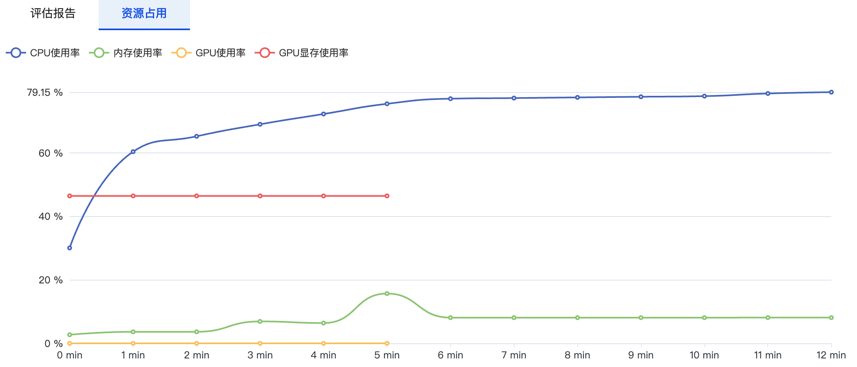Click memory peak point at 5 min

[387, 294]
